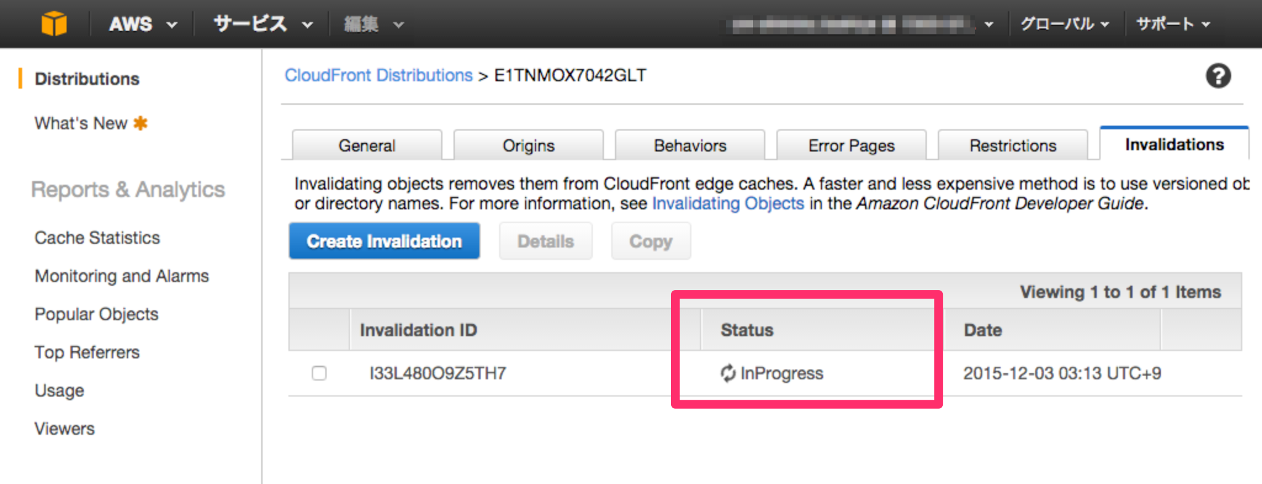This screenshot has width=1262, height=484.
Task: Open the help question mark icon
Action: pos(1218,76)
